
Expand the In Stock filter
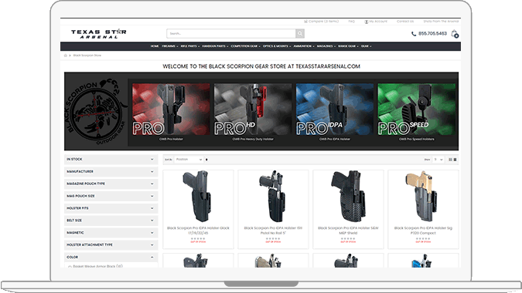click(x=111, y=160)
